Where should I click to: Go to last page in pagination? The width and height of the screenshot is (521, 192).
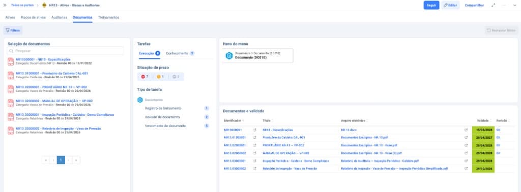point(76,160)
